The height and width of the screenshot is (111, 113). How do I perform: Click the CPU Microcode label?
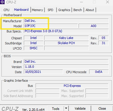(76, 72)
